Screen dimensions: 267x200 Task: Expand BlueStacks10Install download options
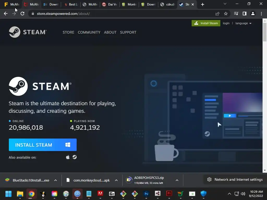pos(56,180)
